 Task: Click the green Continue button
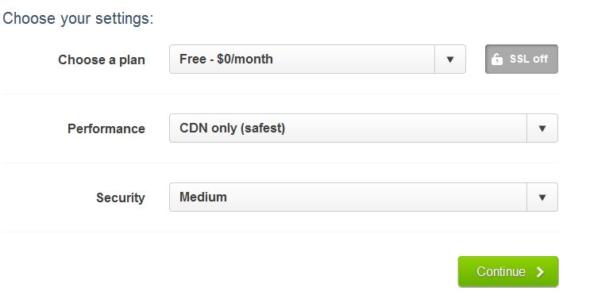pos(508,271)
